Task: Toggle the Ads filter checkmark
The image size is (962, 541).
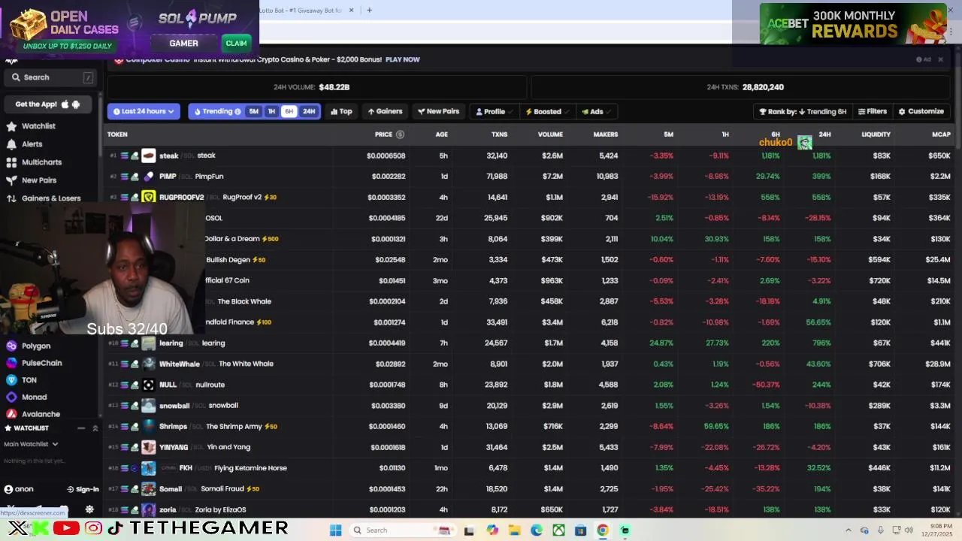Action: [x=608, y=112]
